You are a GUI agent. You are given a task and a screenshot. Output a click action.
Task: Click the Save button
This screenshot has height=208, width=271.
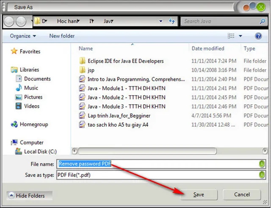[x=199, y=194]
